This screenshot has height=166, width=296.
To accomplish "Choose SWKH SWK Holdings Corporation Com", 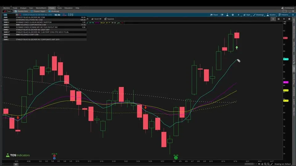I will point(44,25).
